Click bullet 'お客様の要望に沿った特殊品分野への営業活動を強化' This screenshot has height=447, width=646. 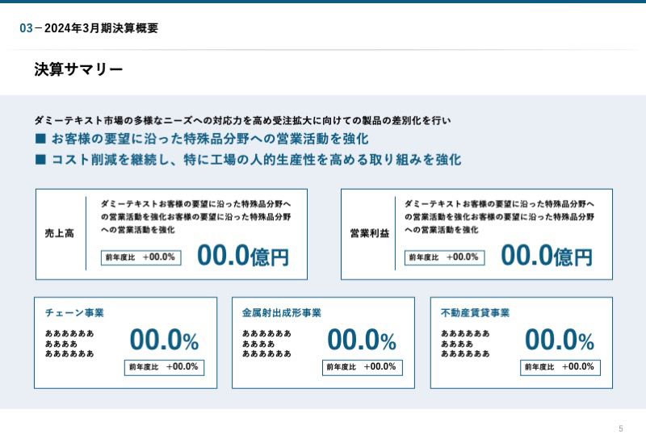(x=202, y=139)
